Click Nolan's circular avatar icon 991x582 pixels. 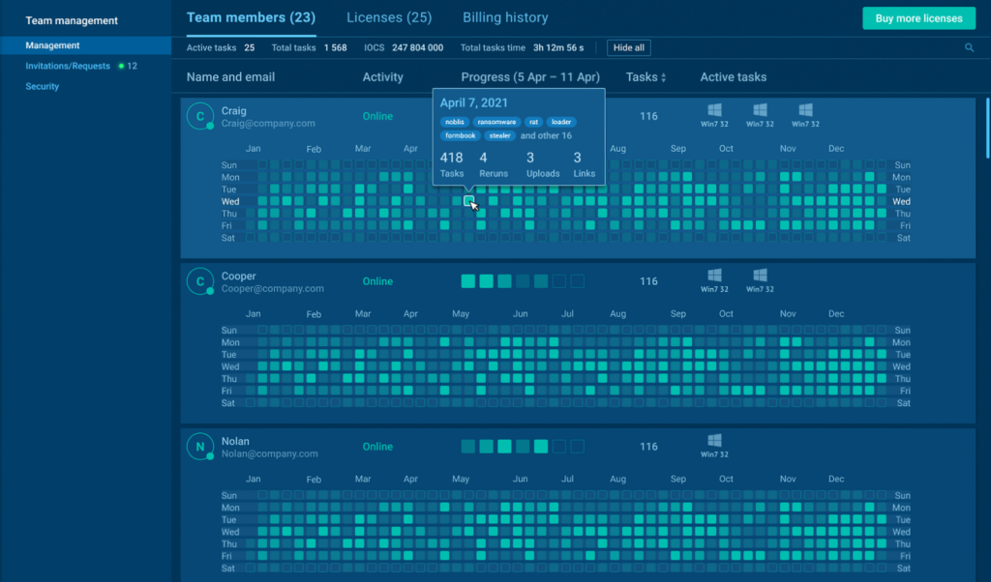click(199, 447)
